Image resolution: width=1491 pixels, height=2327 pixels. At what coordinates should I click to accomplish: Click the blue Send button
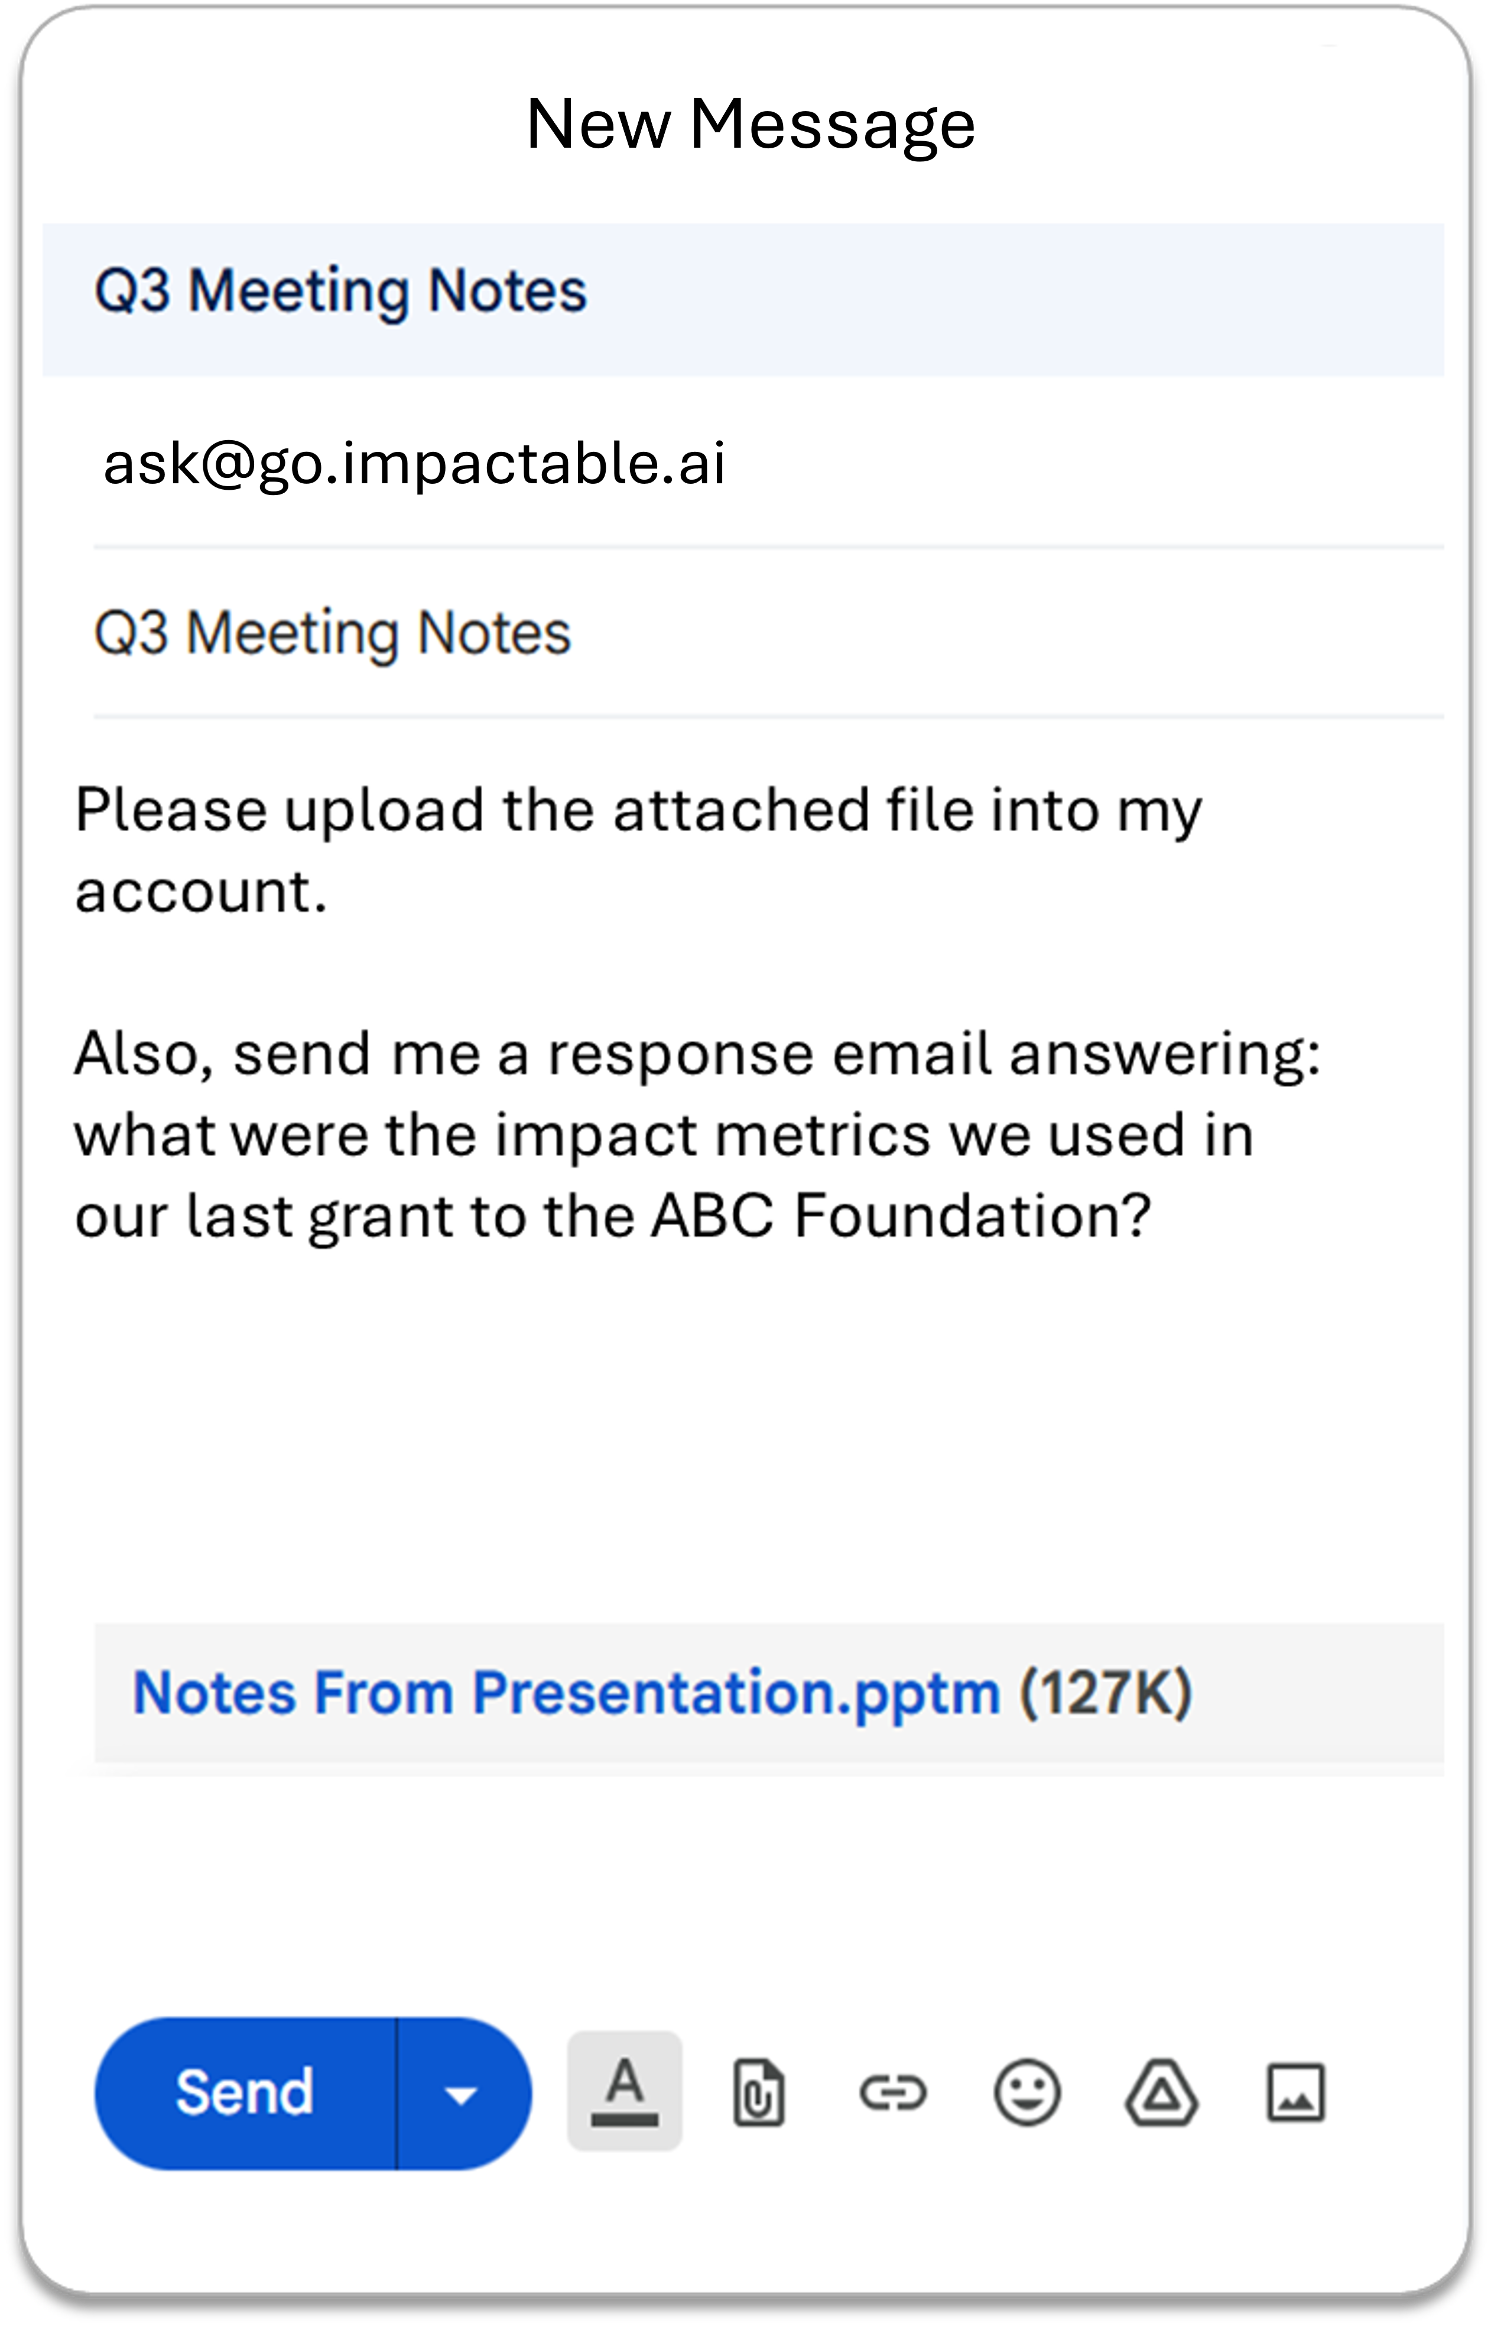pyautogui.click(x=245, y=2093)
